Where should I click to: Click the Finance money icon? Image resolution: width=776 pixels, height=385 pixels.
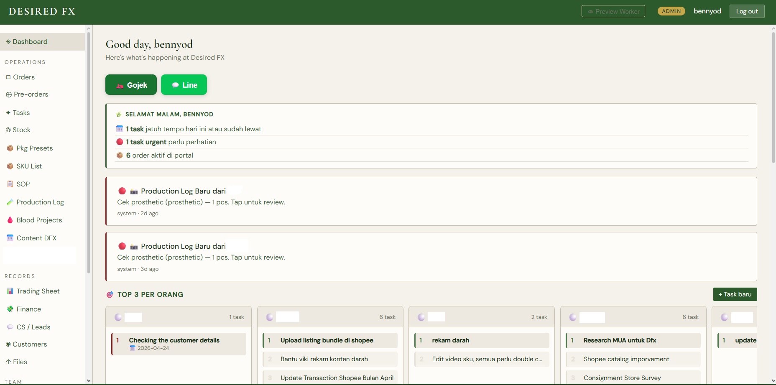coord(10,309)
